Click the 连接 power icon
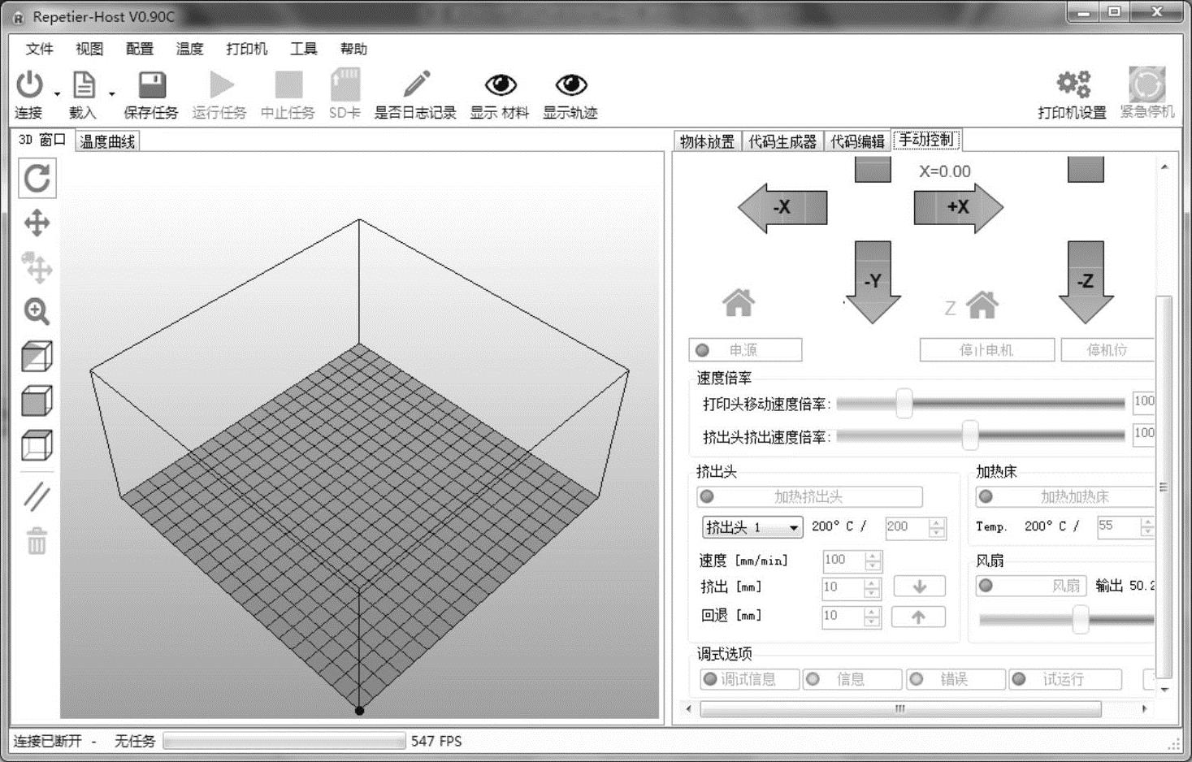 (x=29, y=85)
